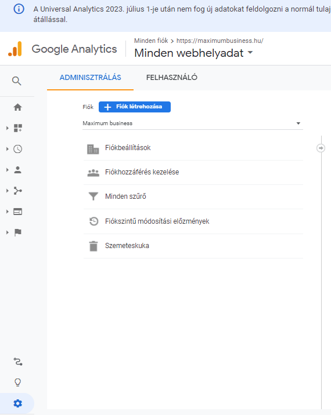Select the ADMINISZTRÁLÁS tab
Image resolution: width=331 pixels, height=415 pixels.
pyautogui.click(x=90, y=78)
